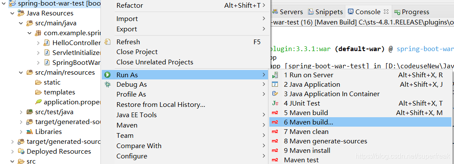
Task: Click the Java Application icon in submenu
Action: coord(275,85)
